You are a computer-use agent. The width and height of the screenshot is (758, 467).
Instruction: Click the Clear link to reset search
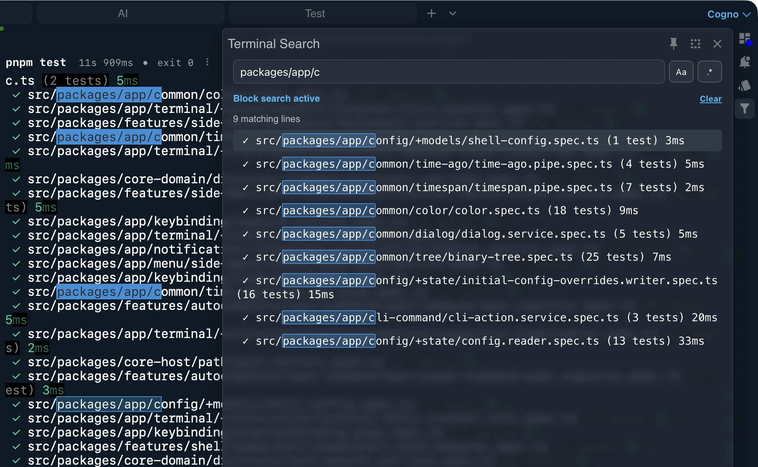(x=711, y=98)
